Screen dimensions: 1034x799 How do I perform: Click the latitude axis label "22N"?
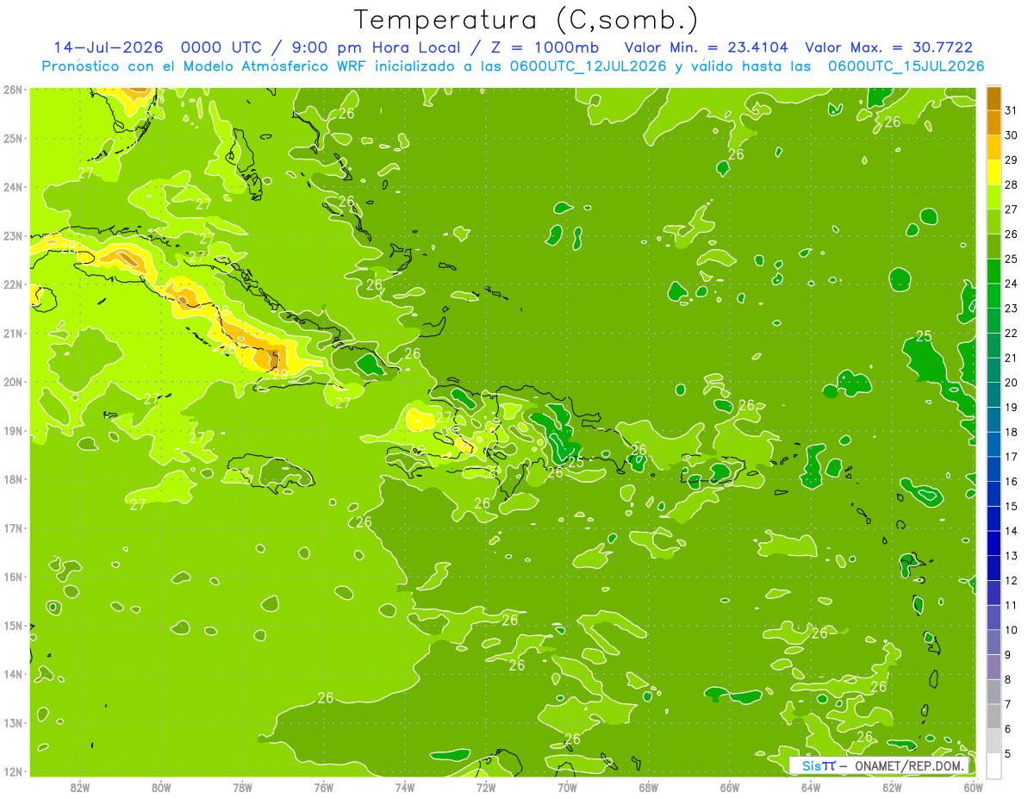point(13,284)
